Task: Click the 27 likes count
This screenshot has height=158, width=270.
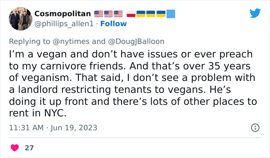Action: click(29, 148)
